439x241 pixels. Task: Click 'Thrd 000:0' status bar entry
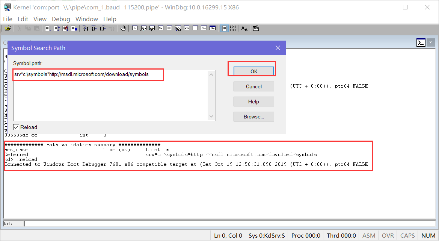click(341, 236)
